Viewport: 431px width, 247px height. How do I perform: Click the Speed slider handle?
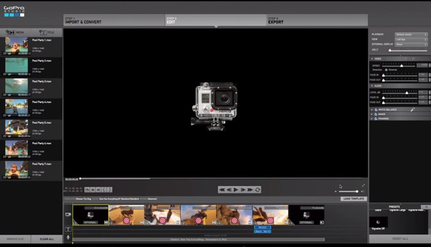[x=402, y=66]
